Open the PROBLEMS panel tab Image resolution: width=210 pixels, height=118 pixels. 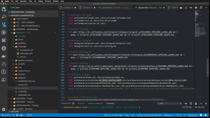coord(66,104)
